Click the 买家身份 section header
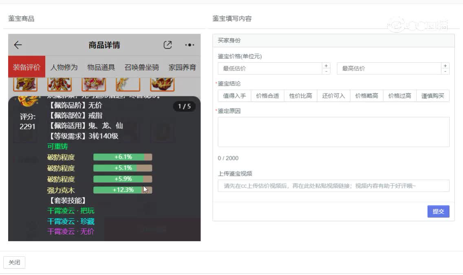 click(334, 41)
